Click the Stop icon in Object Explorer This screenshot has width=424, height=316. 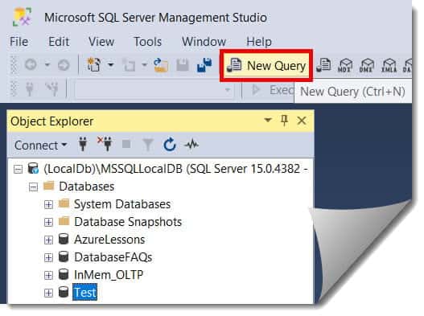coord(126,145)
